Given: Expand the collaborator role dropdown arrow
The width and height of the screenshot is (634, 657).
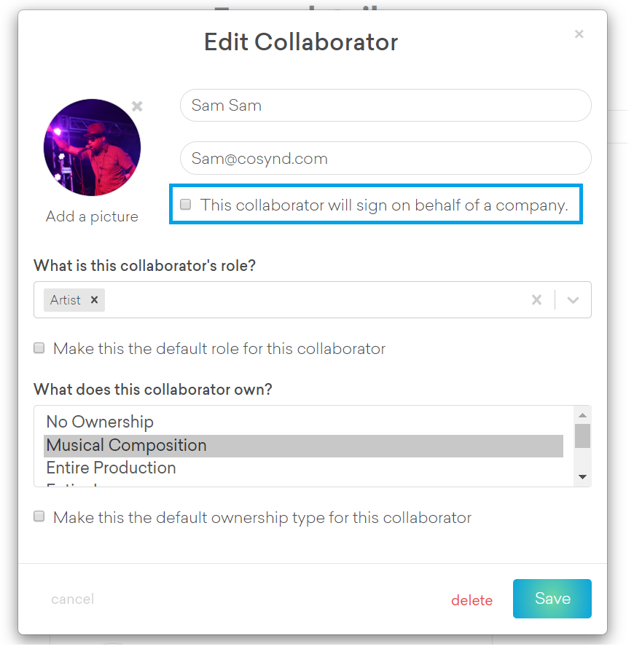Looking at the screenshot, I should 573,299.
